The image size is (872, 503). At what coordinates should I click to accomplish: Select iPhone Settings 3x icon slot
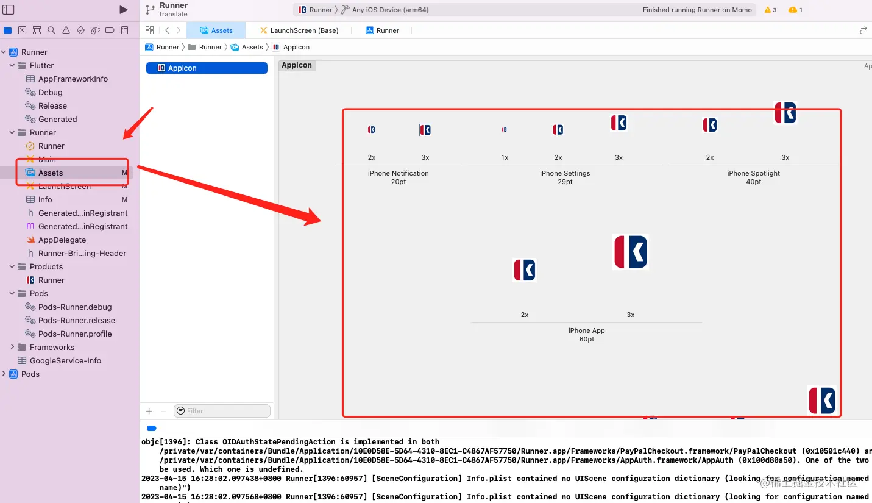click(x=619, y=123)
